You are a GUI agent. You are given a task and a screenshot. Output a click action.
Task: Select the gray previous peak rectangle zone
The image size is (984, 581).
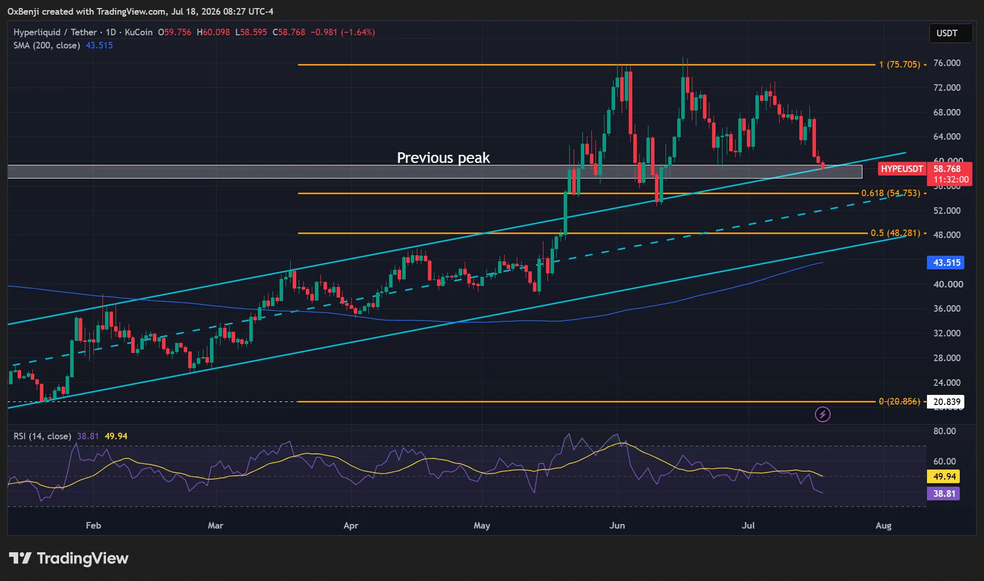[435, 172]
